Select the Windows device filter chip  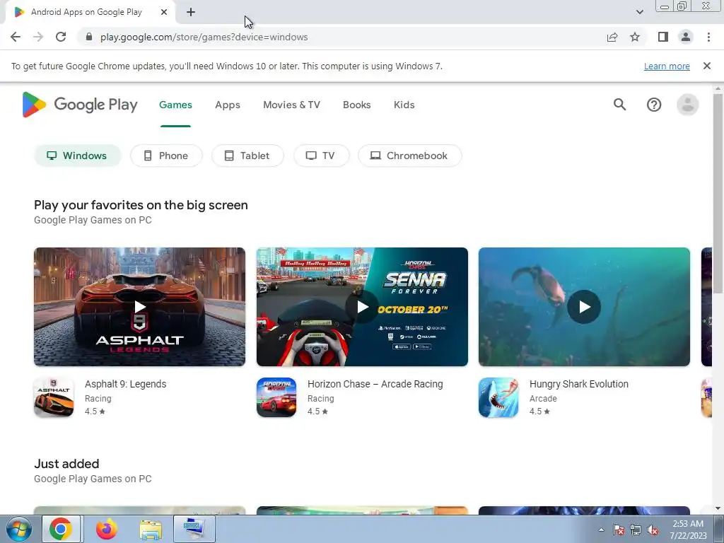click(77, 156)
